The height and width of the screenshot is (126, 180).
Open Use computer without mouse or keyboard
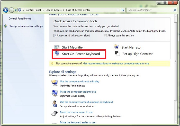pyautogui.click(x=86, y=102)
